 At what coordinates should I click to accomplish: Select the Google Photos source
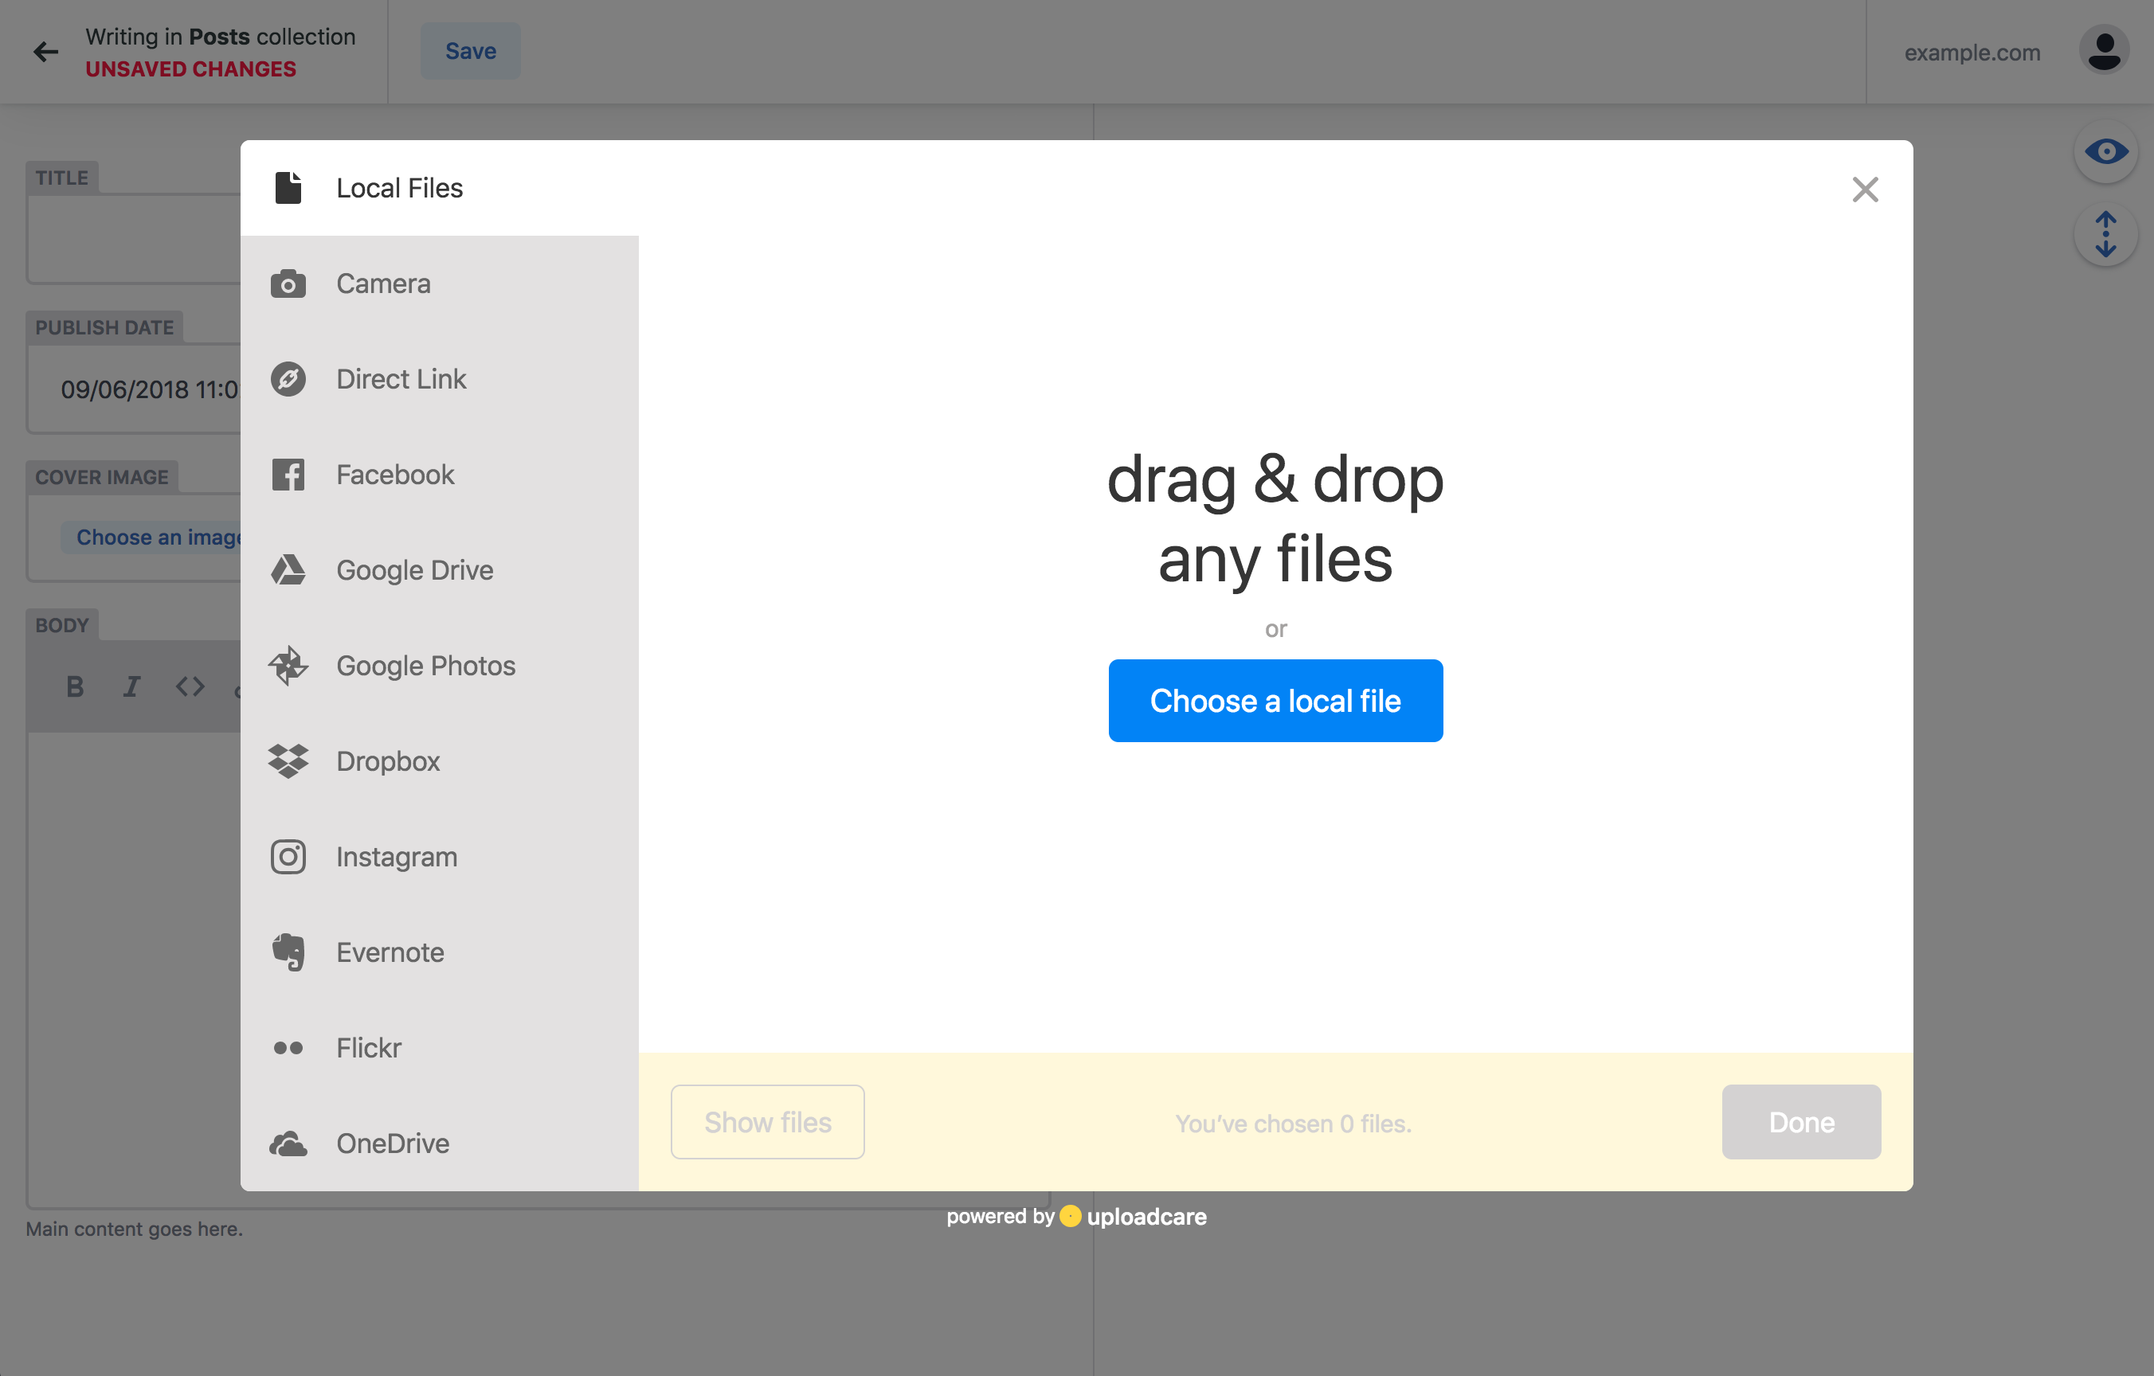[x=425, y=665]
